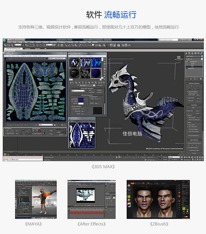Open the Render Setup toolbar icon
Image resolution: width=206 pixels, height=234 pixels.
123,45
